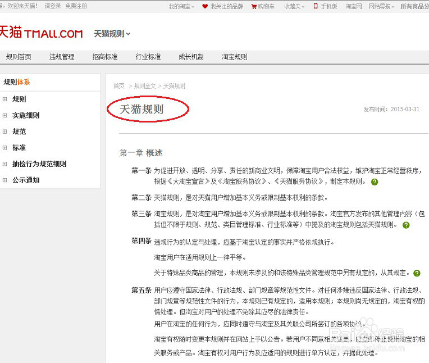This screenshot has height=363, width=429.
Task: Select 实施细则 in the sidebar
Action: tap(26, 115)
